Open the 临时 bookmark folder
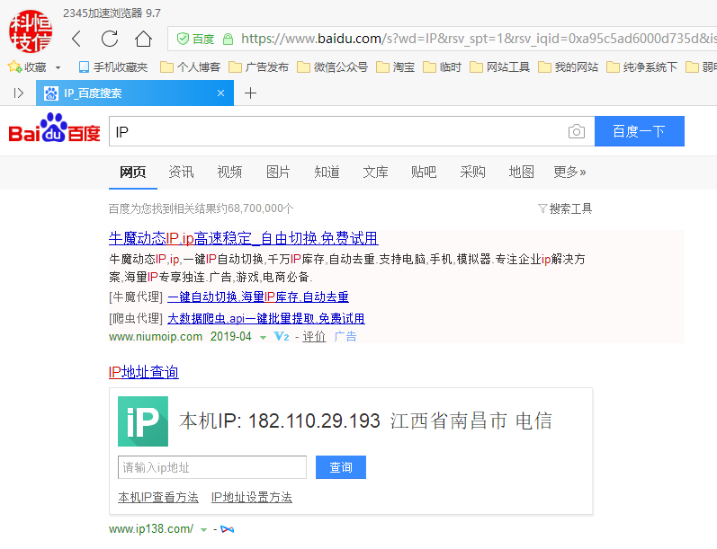The height and width of the screenshot is (549, 717). pos(443,67)
